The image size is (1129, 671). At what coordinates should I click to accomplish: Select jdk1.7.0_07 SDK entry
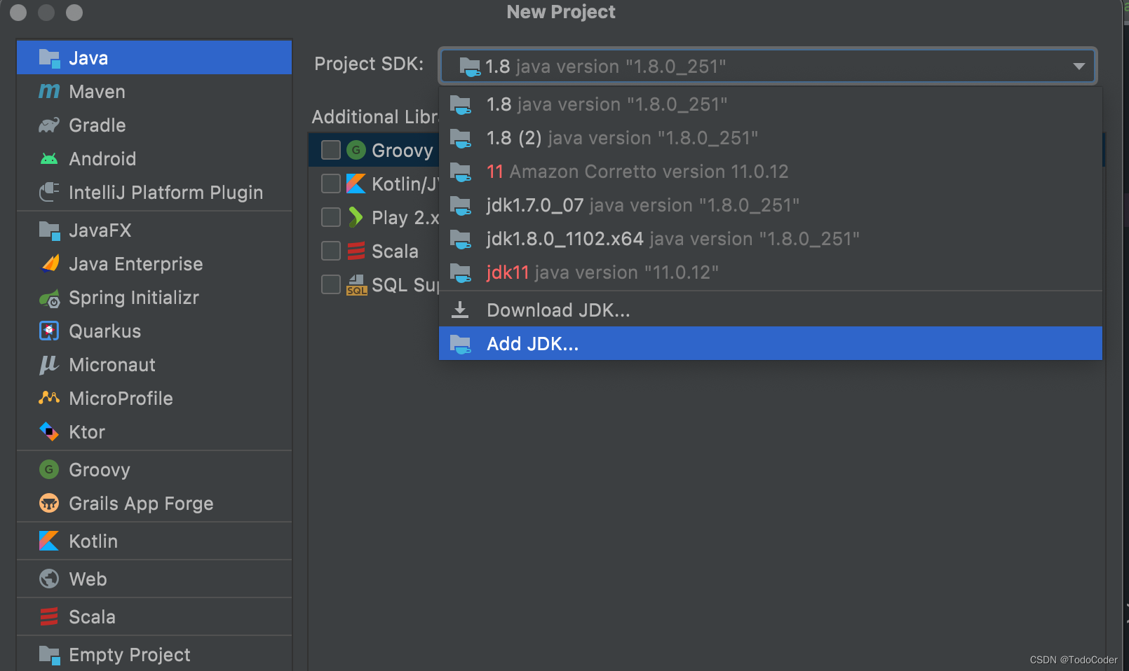[770, 205]
